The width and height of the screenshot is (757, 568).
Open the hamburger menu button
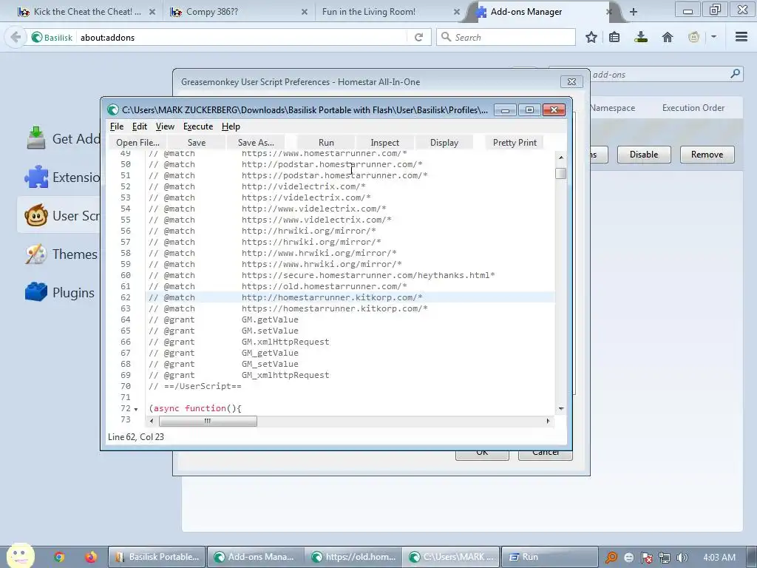(x=741, y=37)
